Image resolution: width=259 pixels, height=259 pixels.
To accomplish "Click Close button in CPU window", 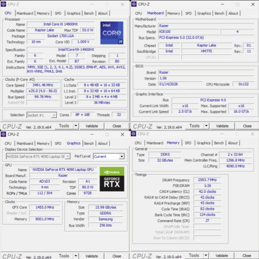I will point(117,126).
